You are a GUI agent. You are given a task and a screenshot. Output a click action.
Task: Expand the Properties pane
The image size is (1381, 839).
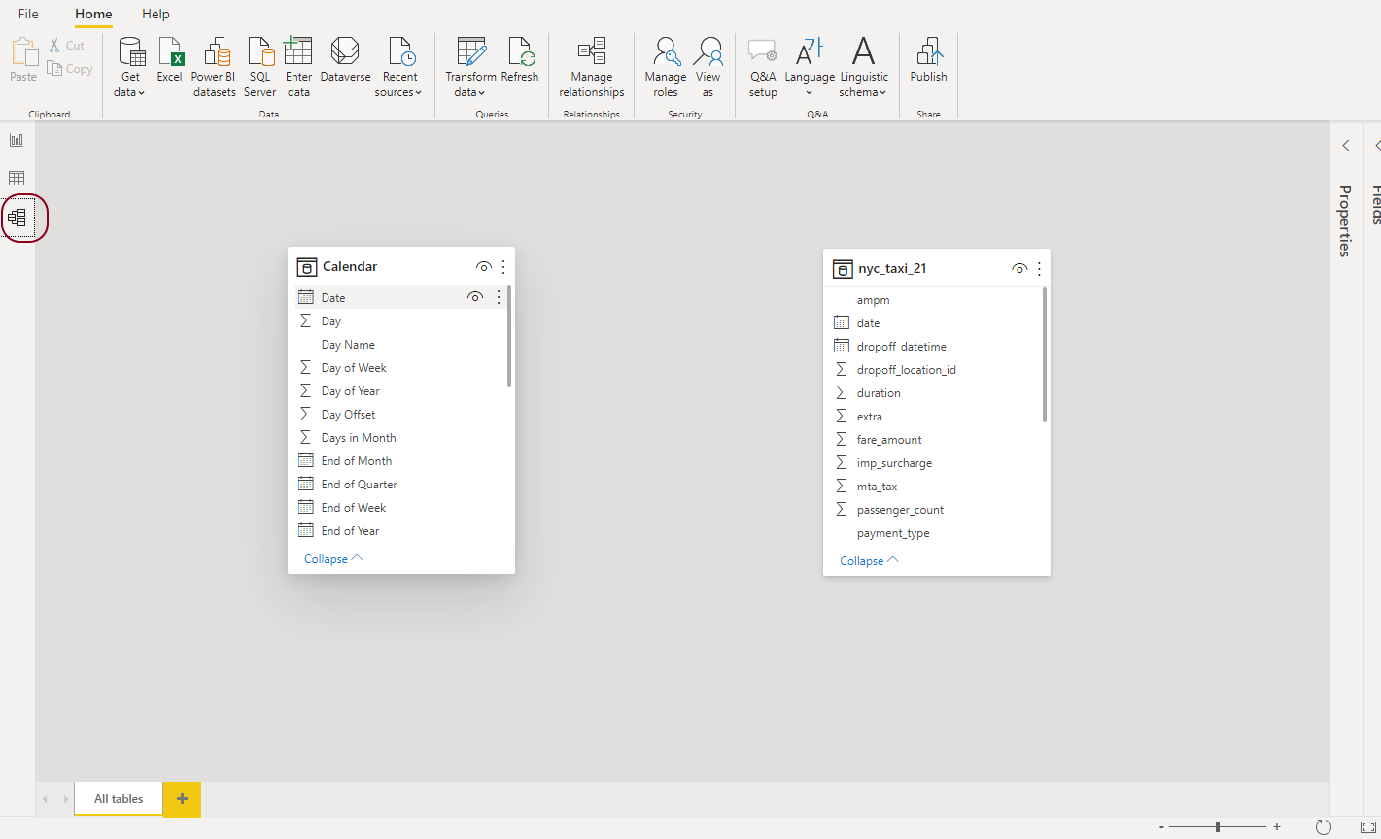(x=1346, y=146)
